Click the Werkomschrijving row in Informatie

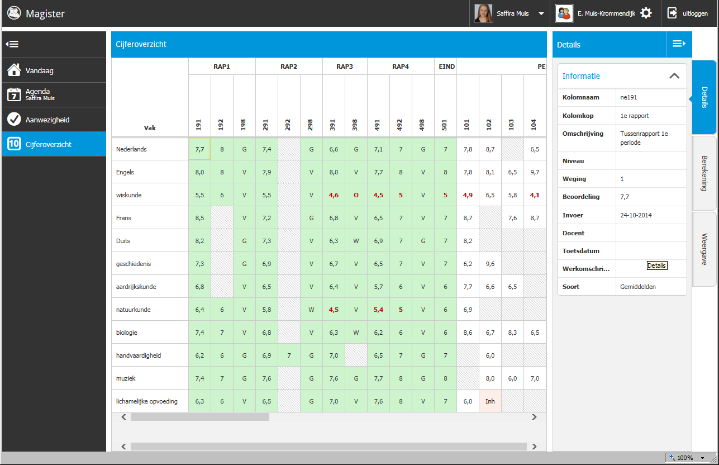[x=622, y=269]
